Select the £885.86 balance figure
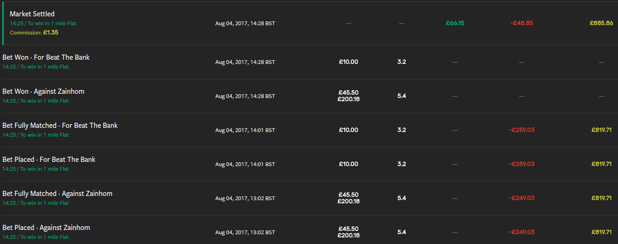Image resolution: width=618 pixels, height=244 pixels. click(x=601, y=23)
